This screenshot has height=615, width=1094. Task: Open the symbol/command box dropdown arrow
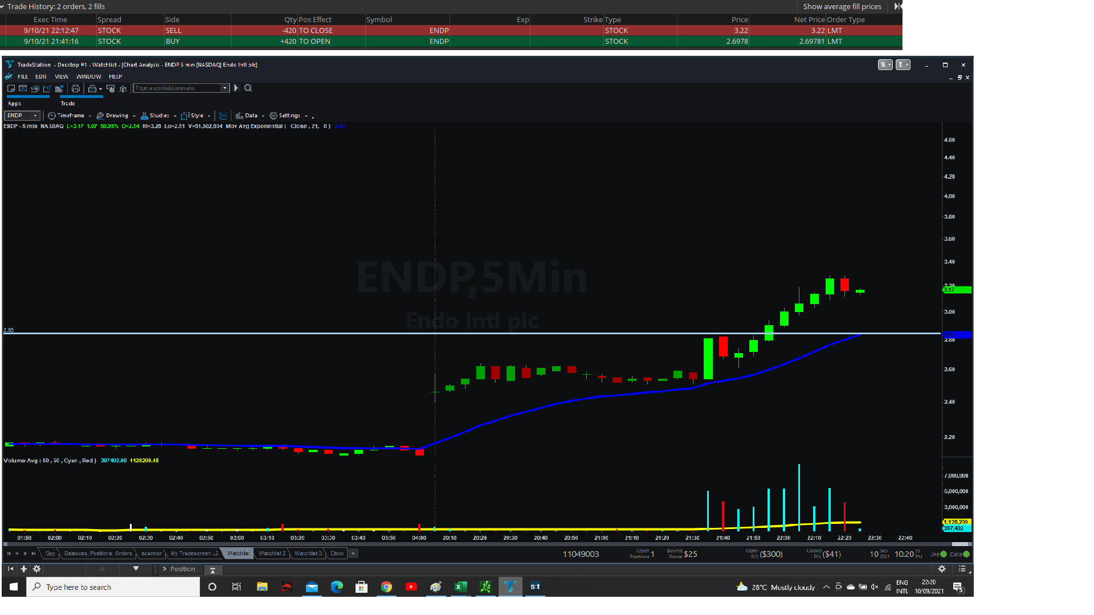pyautogui.click(x=225, y=88)
